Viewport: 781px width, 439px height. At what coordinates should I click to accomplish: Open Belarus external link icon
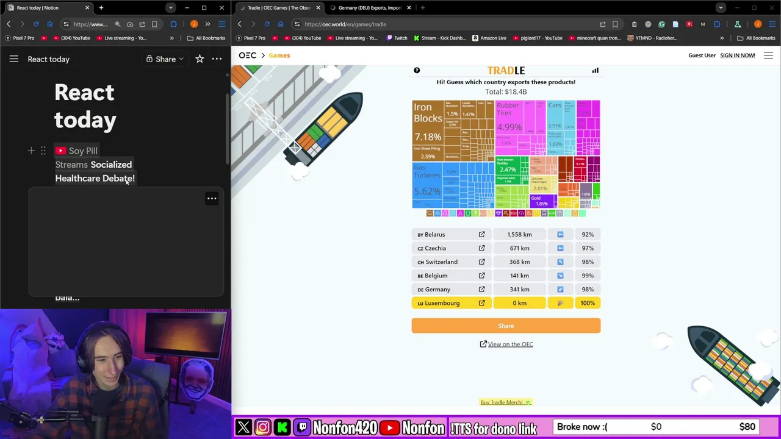tap(481, 234)
